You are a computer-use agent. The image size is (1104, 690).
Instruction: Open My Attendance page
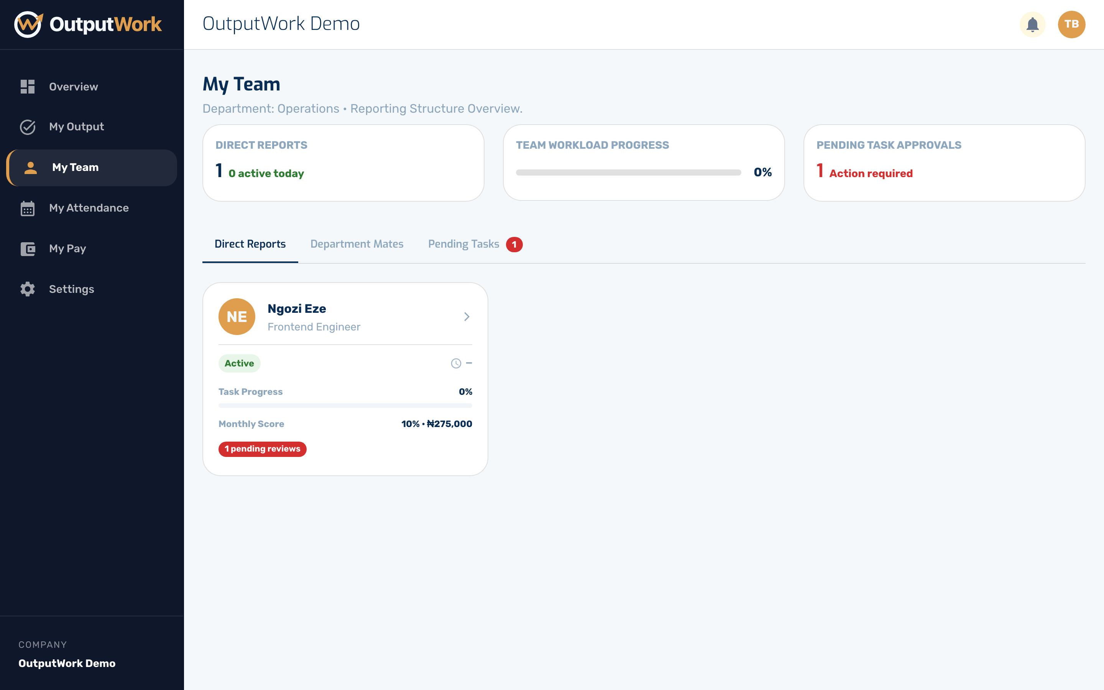[x=92, y=208]
